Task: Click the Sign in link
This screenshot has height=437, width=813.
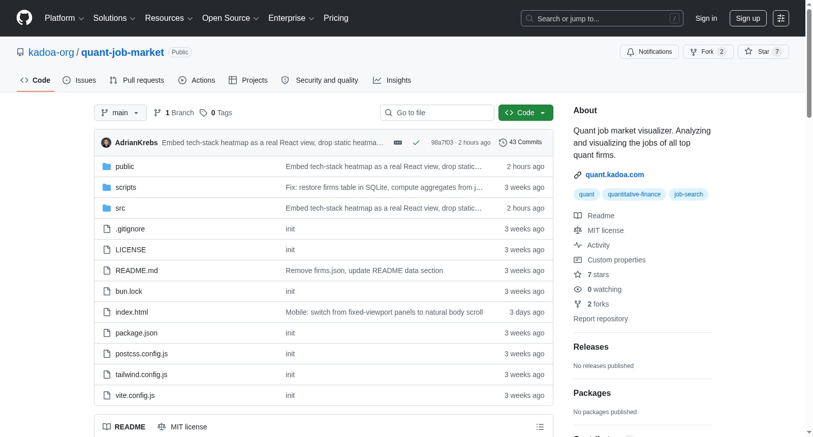Action: click(706, 18)
